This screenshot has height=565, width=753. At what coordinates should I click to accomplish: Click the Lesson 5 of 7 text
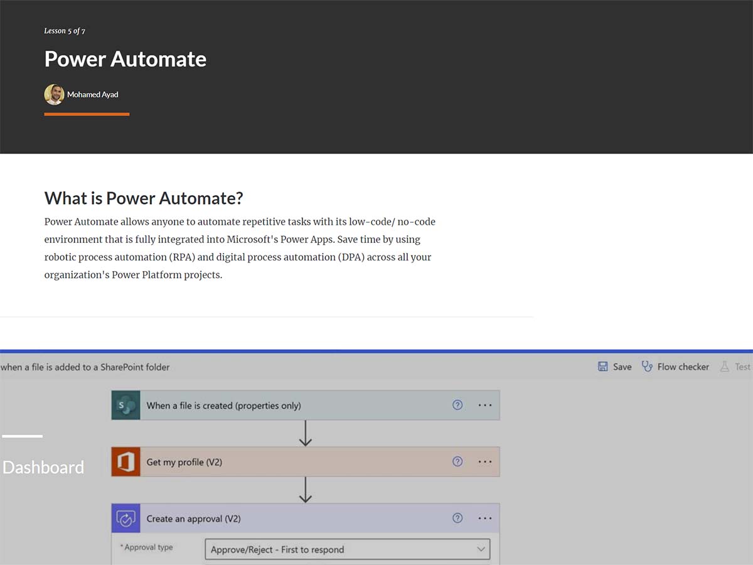(65, 31)
